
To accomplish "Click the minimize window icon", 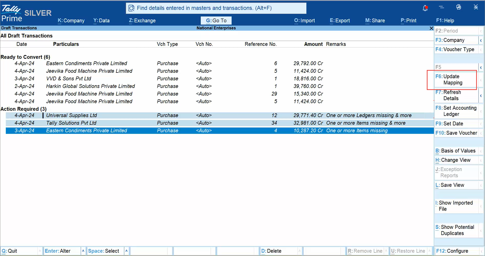I will [441, 7].
